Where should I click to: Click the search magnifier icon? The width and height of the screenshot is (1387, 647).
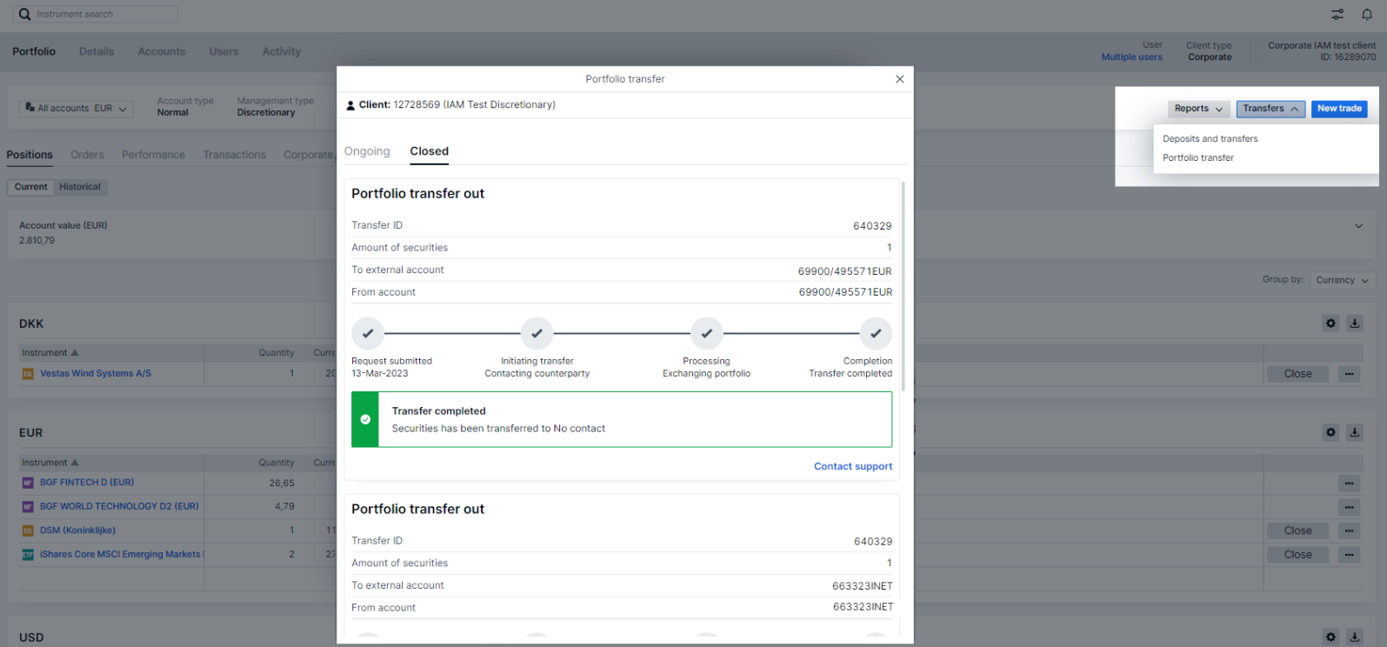(24, 14)
